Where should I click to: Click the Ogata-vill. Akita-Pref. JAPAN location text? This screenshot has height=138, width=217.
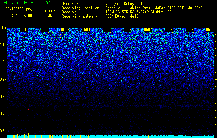point(154,8)
